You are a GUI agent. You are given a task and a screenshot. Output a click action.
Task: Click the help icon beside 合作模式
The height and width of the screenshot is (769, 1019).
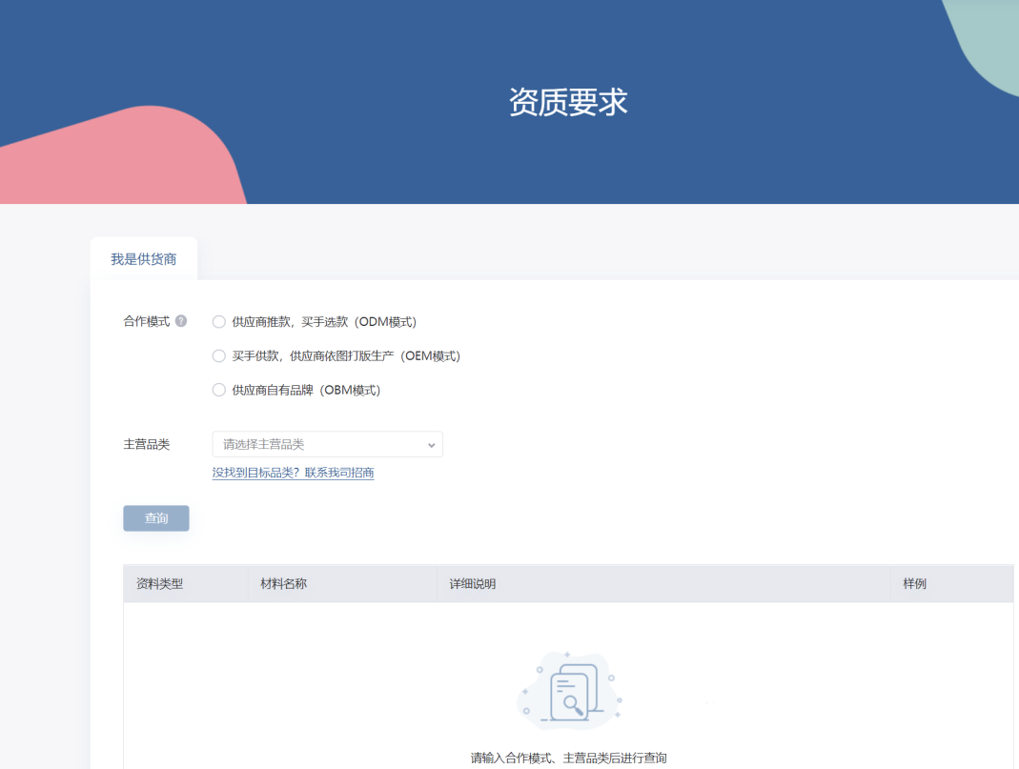[180, 321]
